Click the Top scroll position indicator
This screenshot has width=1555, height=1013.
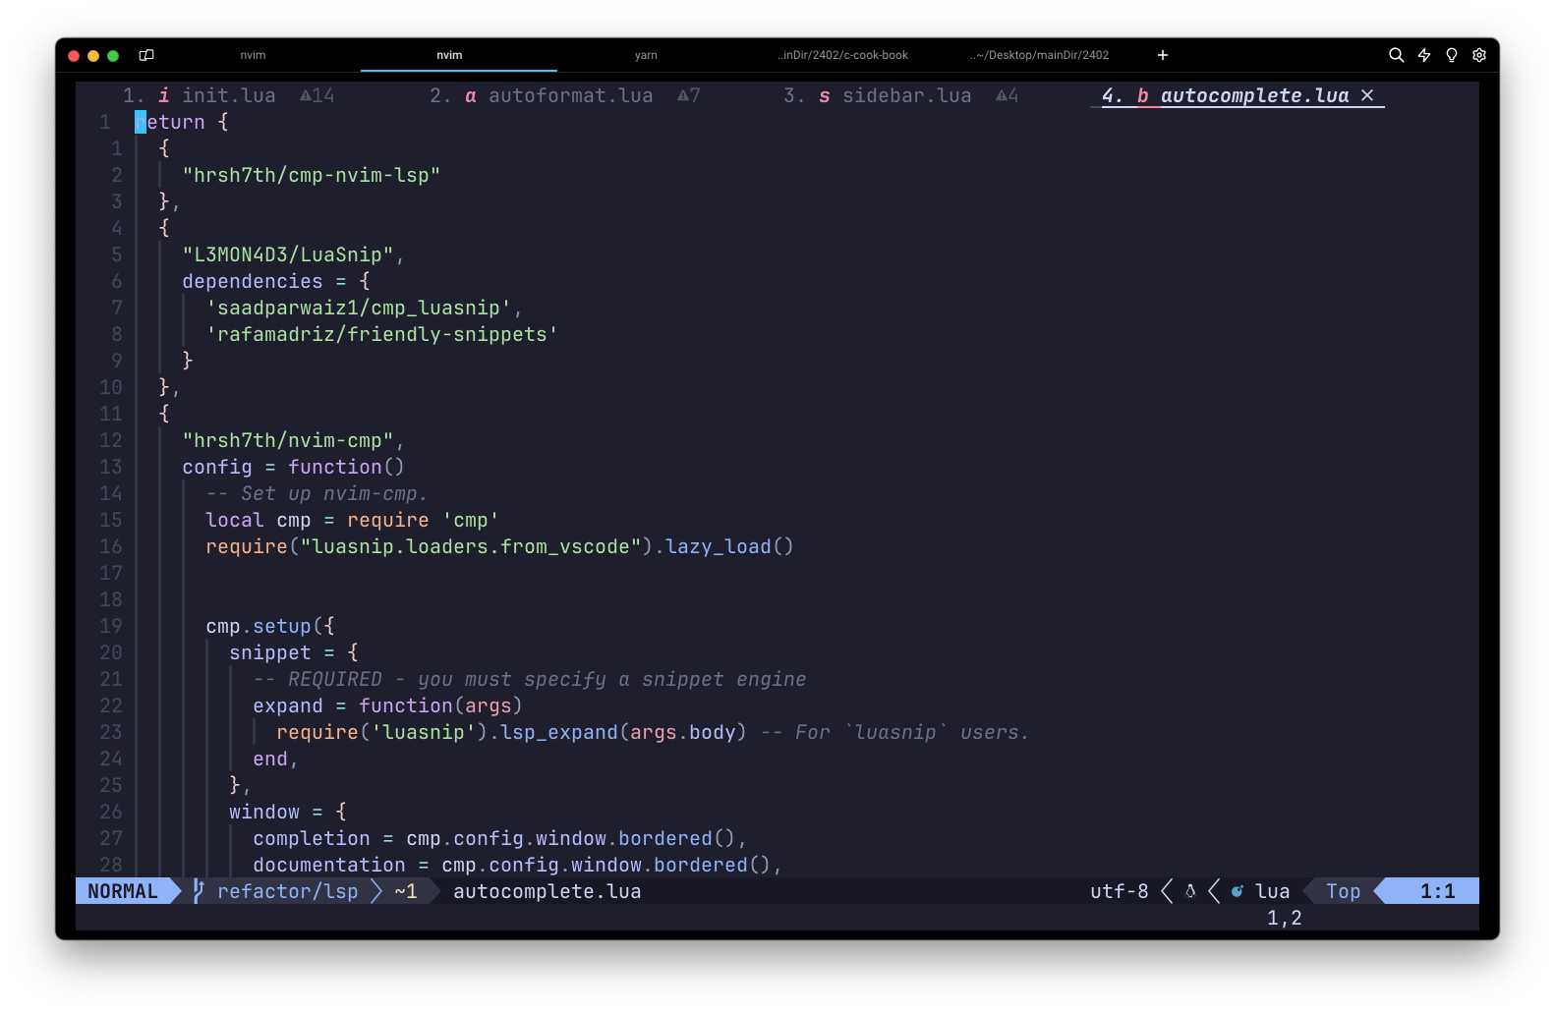[x=1343, y=891]
